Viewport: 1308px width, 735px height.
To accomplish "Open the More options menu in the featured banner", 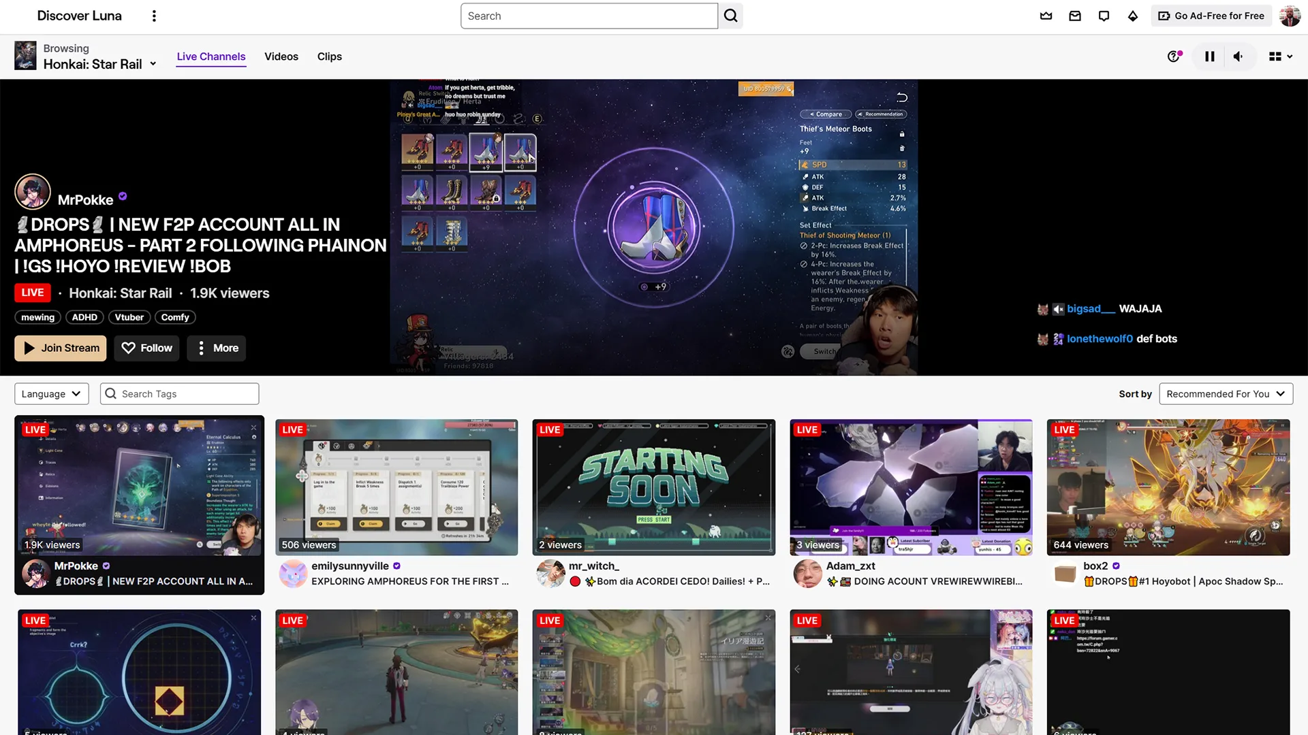I will click(217, 348).
